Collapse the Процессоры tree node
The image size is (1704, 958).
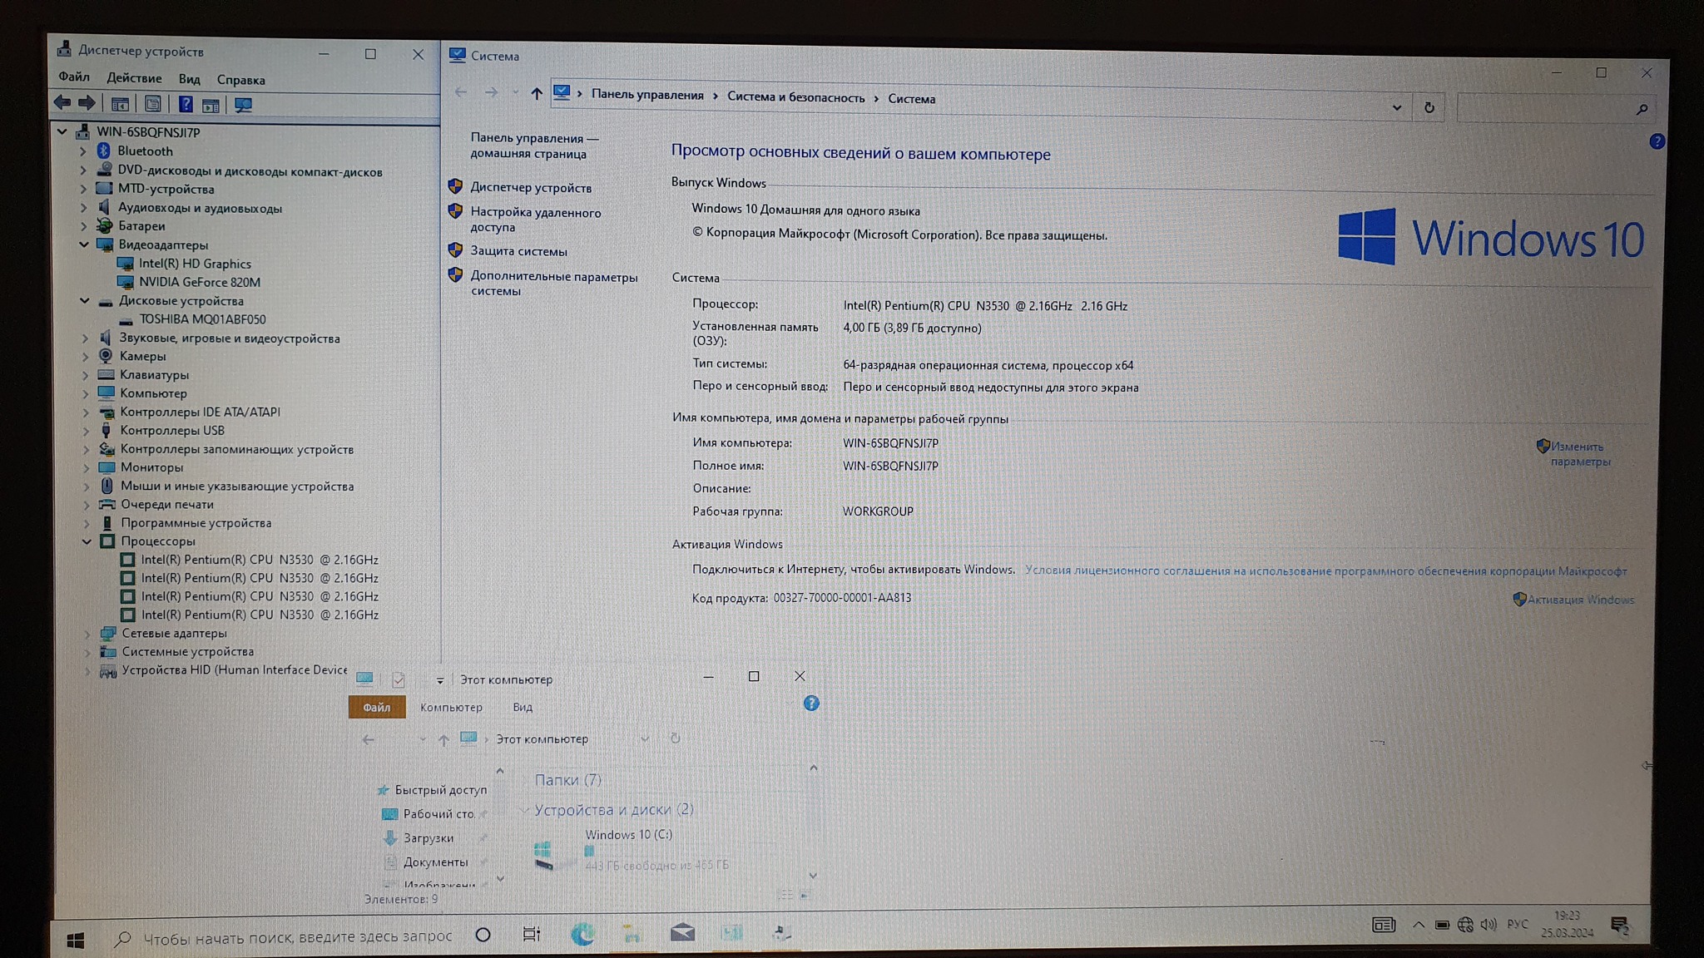tap(87, 541)
